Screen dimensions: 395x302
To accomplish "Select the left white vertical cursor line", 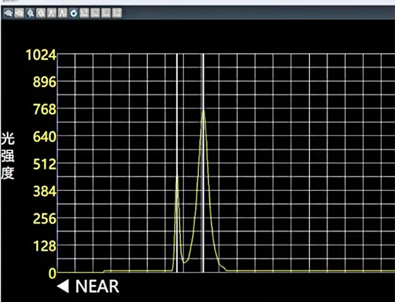I will [x=177, y=125].
